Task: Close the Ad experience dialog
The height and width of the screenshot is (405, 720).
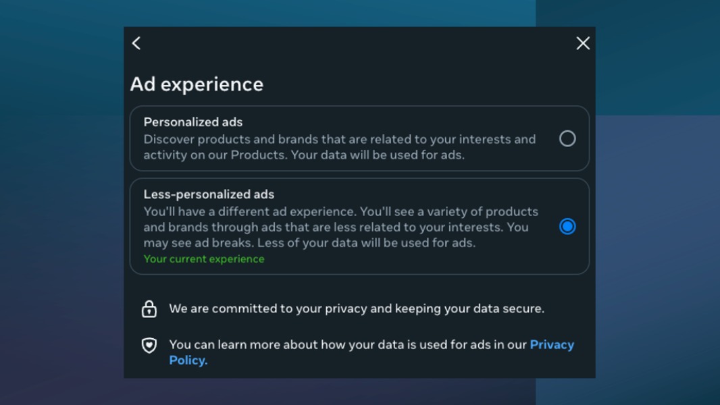Action: coord(583,43)
